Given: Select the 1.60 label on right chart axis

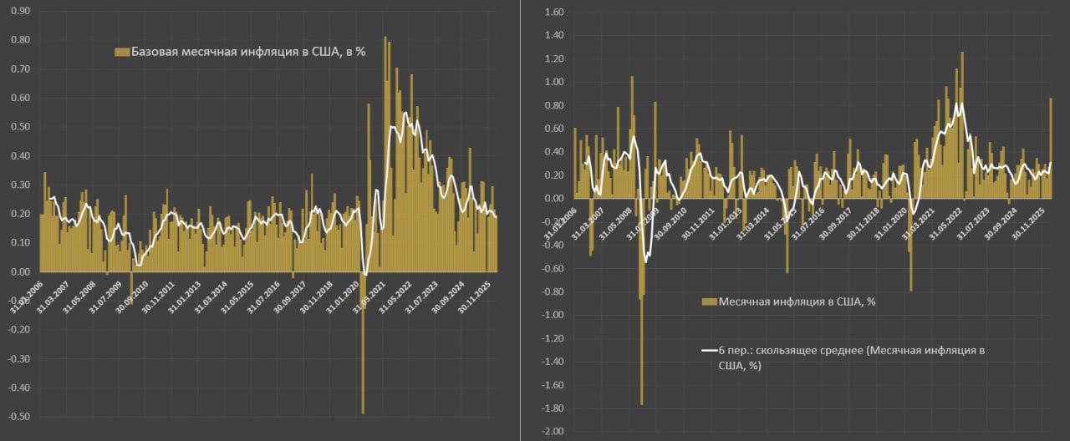Looking at the screenshot, I should click(554, 13).
